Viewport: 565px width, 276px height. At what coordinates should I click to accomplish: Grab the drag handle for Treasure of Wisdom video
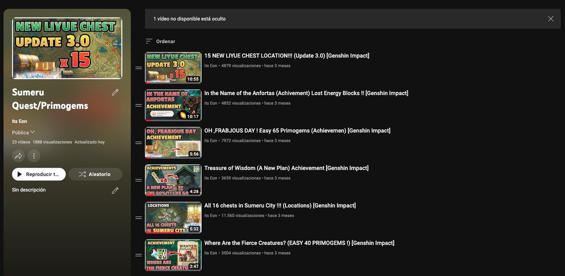click(138, 180)
